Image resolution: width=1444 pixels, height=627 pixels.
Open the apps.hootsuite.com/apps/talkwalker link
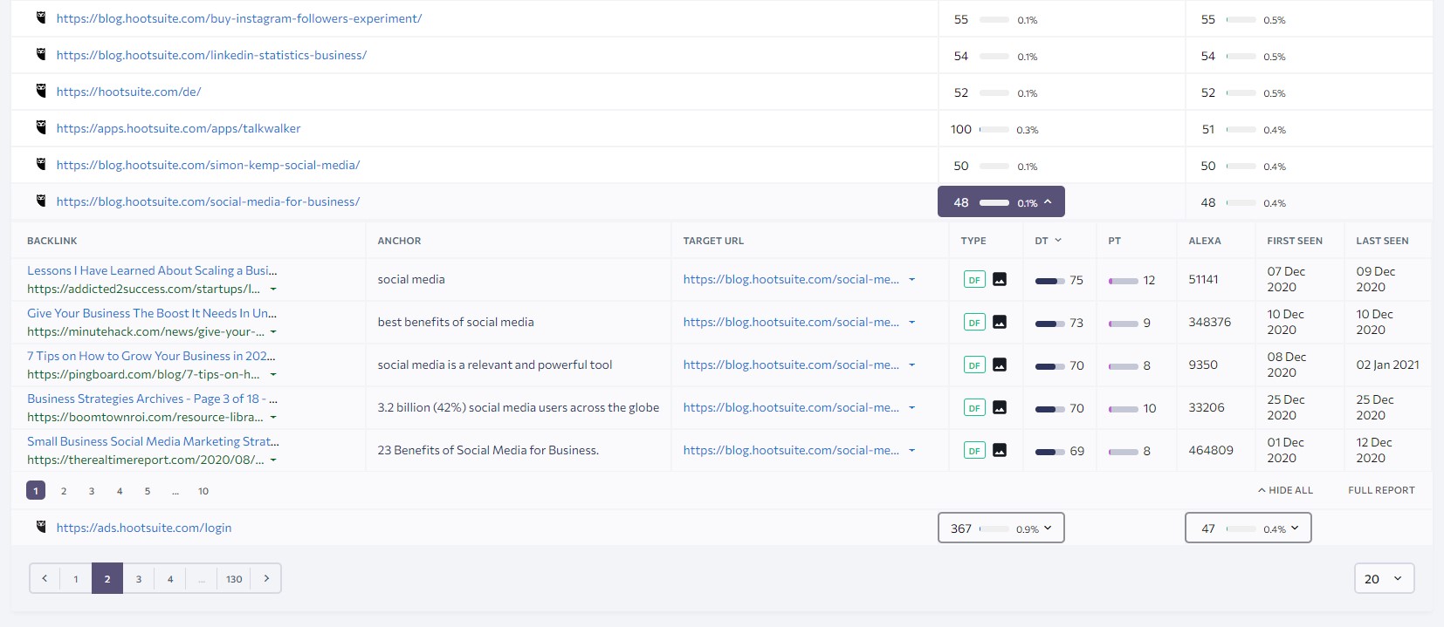178,128
